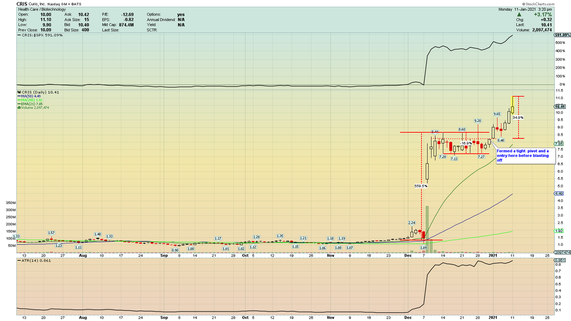
Task: Click the 1.09 low price callout
Action: coord(423,248)
